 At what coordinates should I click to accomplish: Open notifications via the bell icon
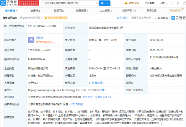tap(178, 3)
